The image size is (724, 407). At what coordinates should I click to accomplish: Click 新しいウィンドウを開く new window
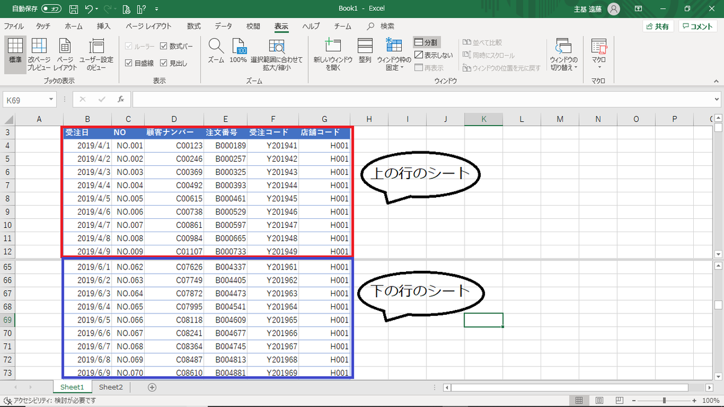[x=332, y=55]
